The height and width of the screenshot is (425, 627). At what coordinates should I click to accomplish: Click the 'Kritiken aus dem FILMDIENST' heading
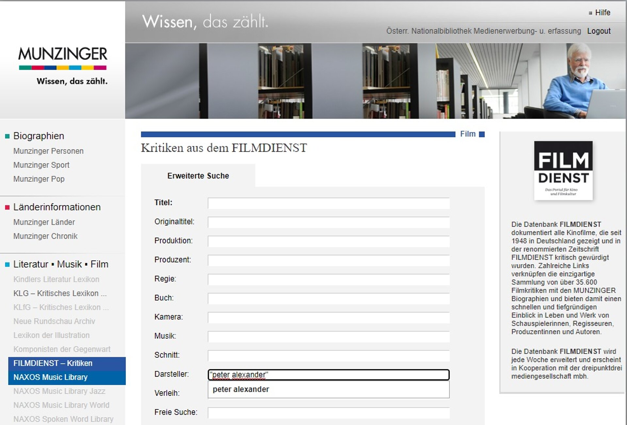[224, 148]
